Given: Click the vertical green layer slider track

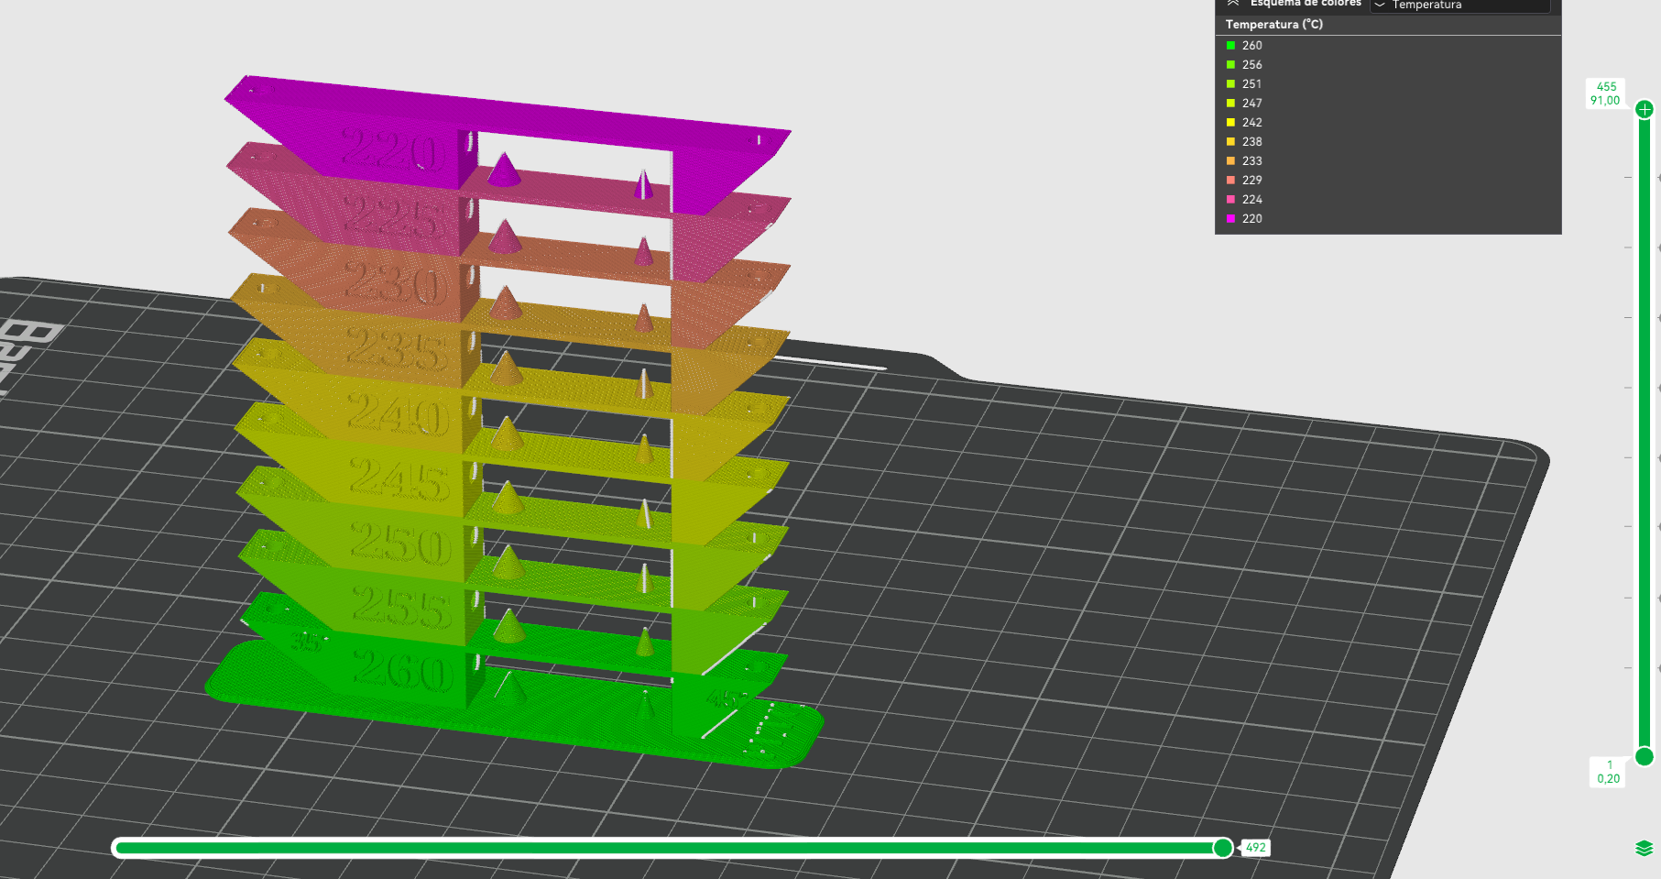Looking at the screenshot, I should (x=1645, y=433).
